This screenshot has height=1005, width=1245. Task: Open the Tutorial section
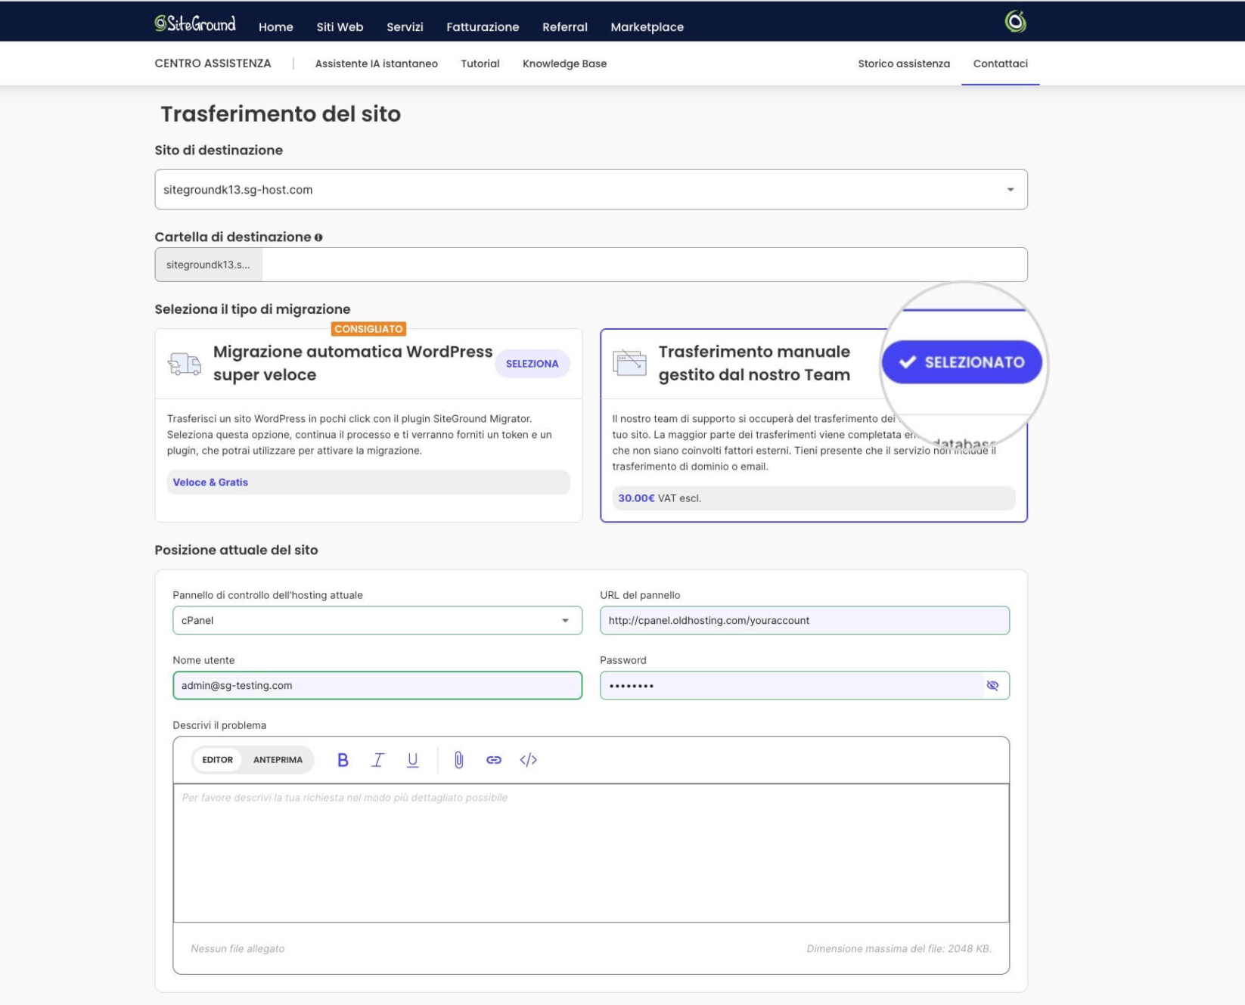[480, 64]
